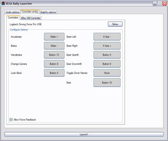Rebind Brake via the Slider - button
168x141 pixels.
click(x=54, y=46)
